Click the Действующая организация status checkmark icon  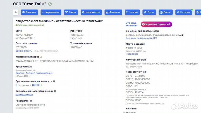pos(42,25)
